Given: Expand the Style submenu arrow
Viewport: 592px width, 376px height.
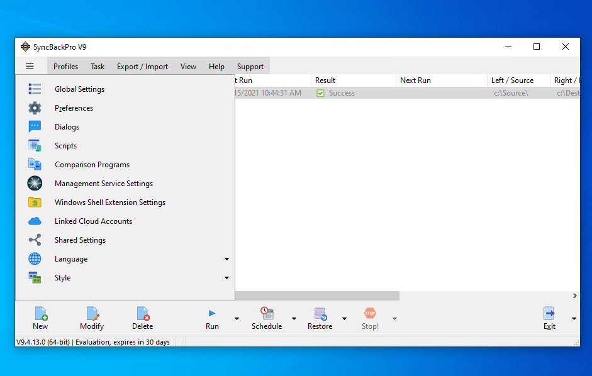Looking at the screenshot, I should point(226,278).
